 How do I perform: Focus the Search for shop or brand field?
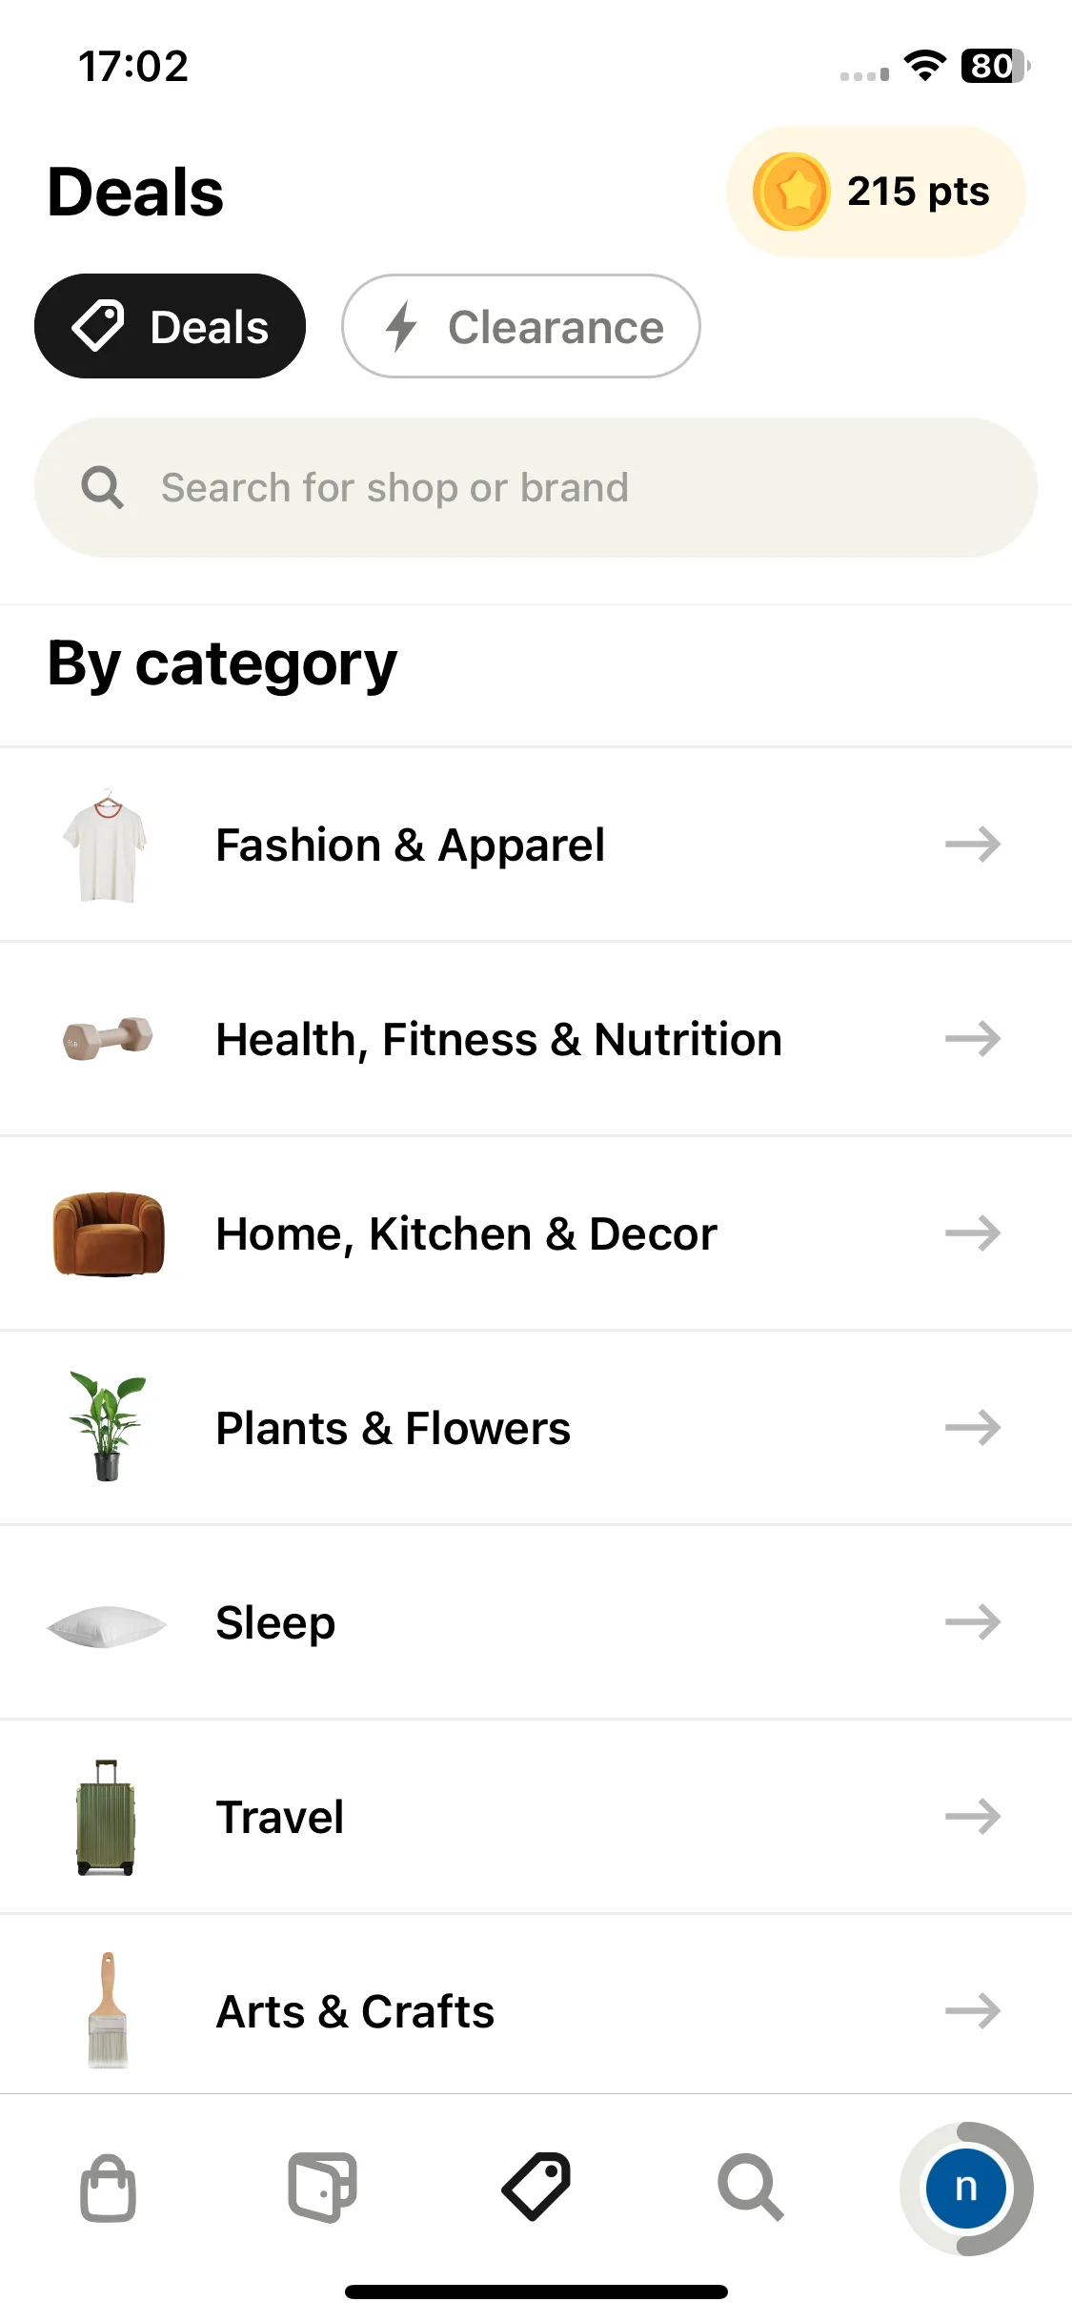coord(536,487)
